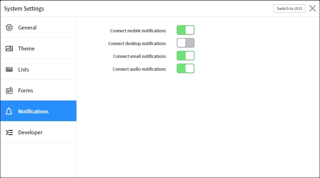Select the Notifications tab label
The width and height of the screenshot is (320, 178).
(x=33, y=111)
